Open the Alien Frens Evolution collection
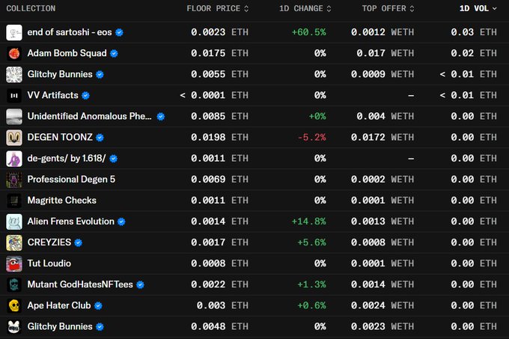This screenshot has height=339, width=509. pyautogui.click(x=71, y=222)
